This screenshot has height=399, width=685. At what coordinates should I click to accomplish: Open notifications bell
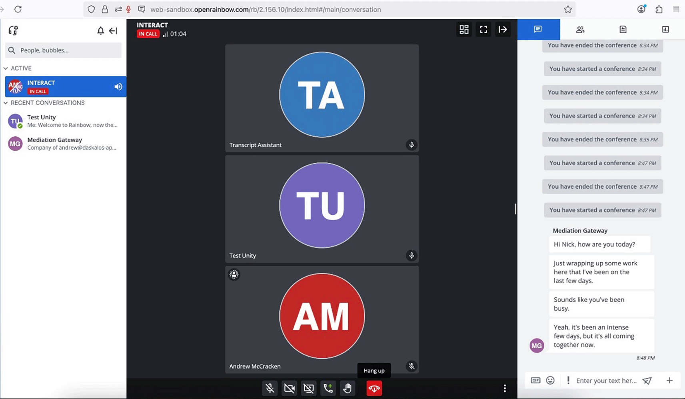point(100,30)
